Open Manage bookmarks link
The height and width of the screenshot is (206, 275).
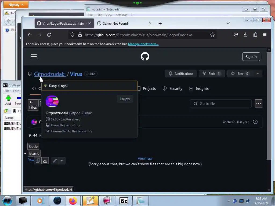(143, 44)
